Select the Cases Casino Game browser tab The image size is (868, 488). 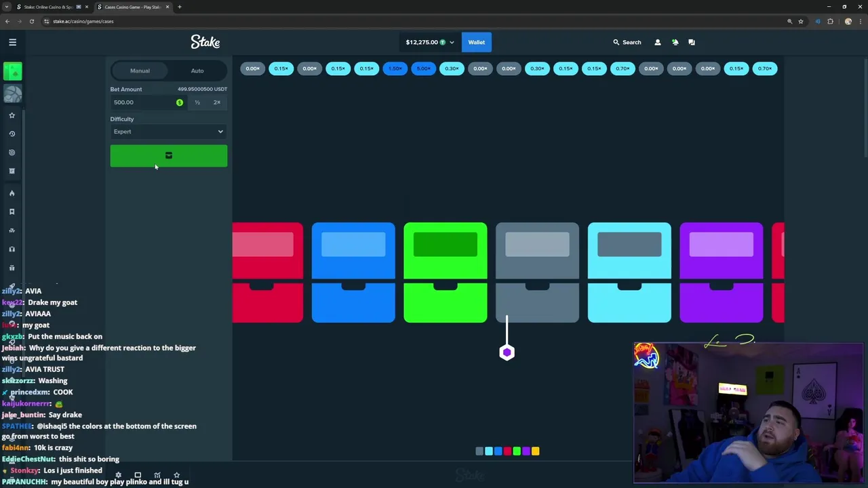tap(133, 7)
